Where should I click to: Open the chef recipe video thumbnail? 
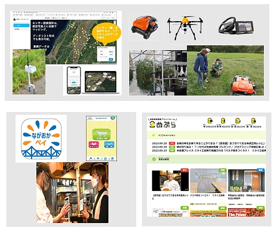170,181
